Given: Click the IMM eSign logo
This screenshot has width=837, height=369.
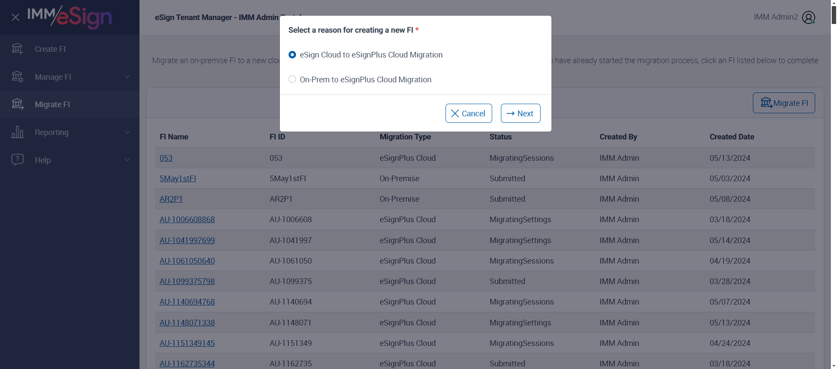Looking at the screenshot, I should click(70, 17).
